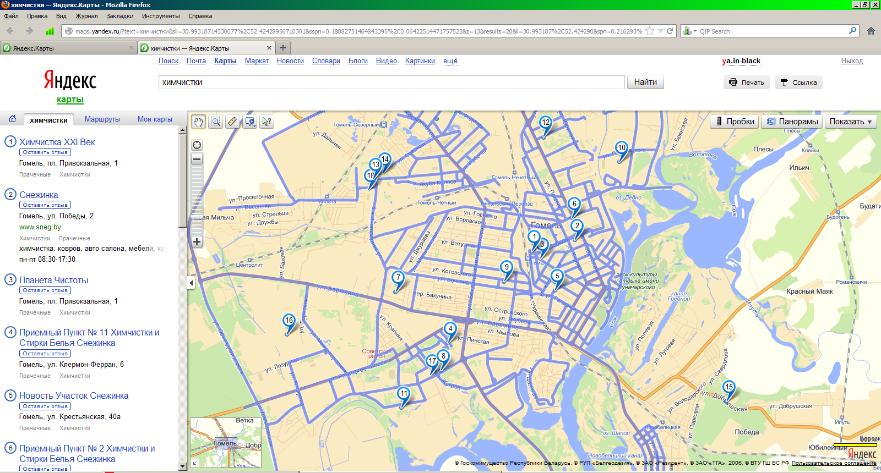Select the химчистки results tab
Image resolution: width=881 pixels, height=473 pixels.
48,120
